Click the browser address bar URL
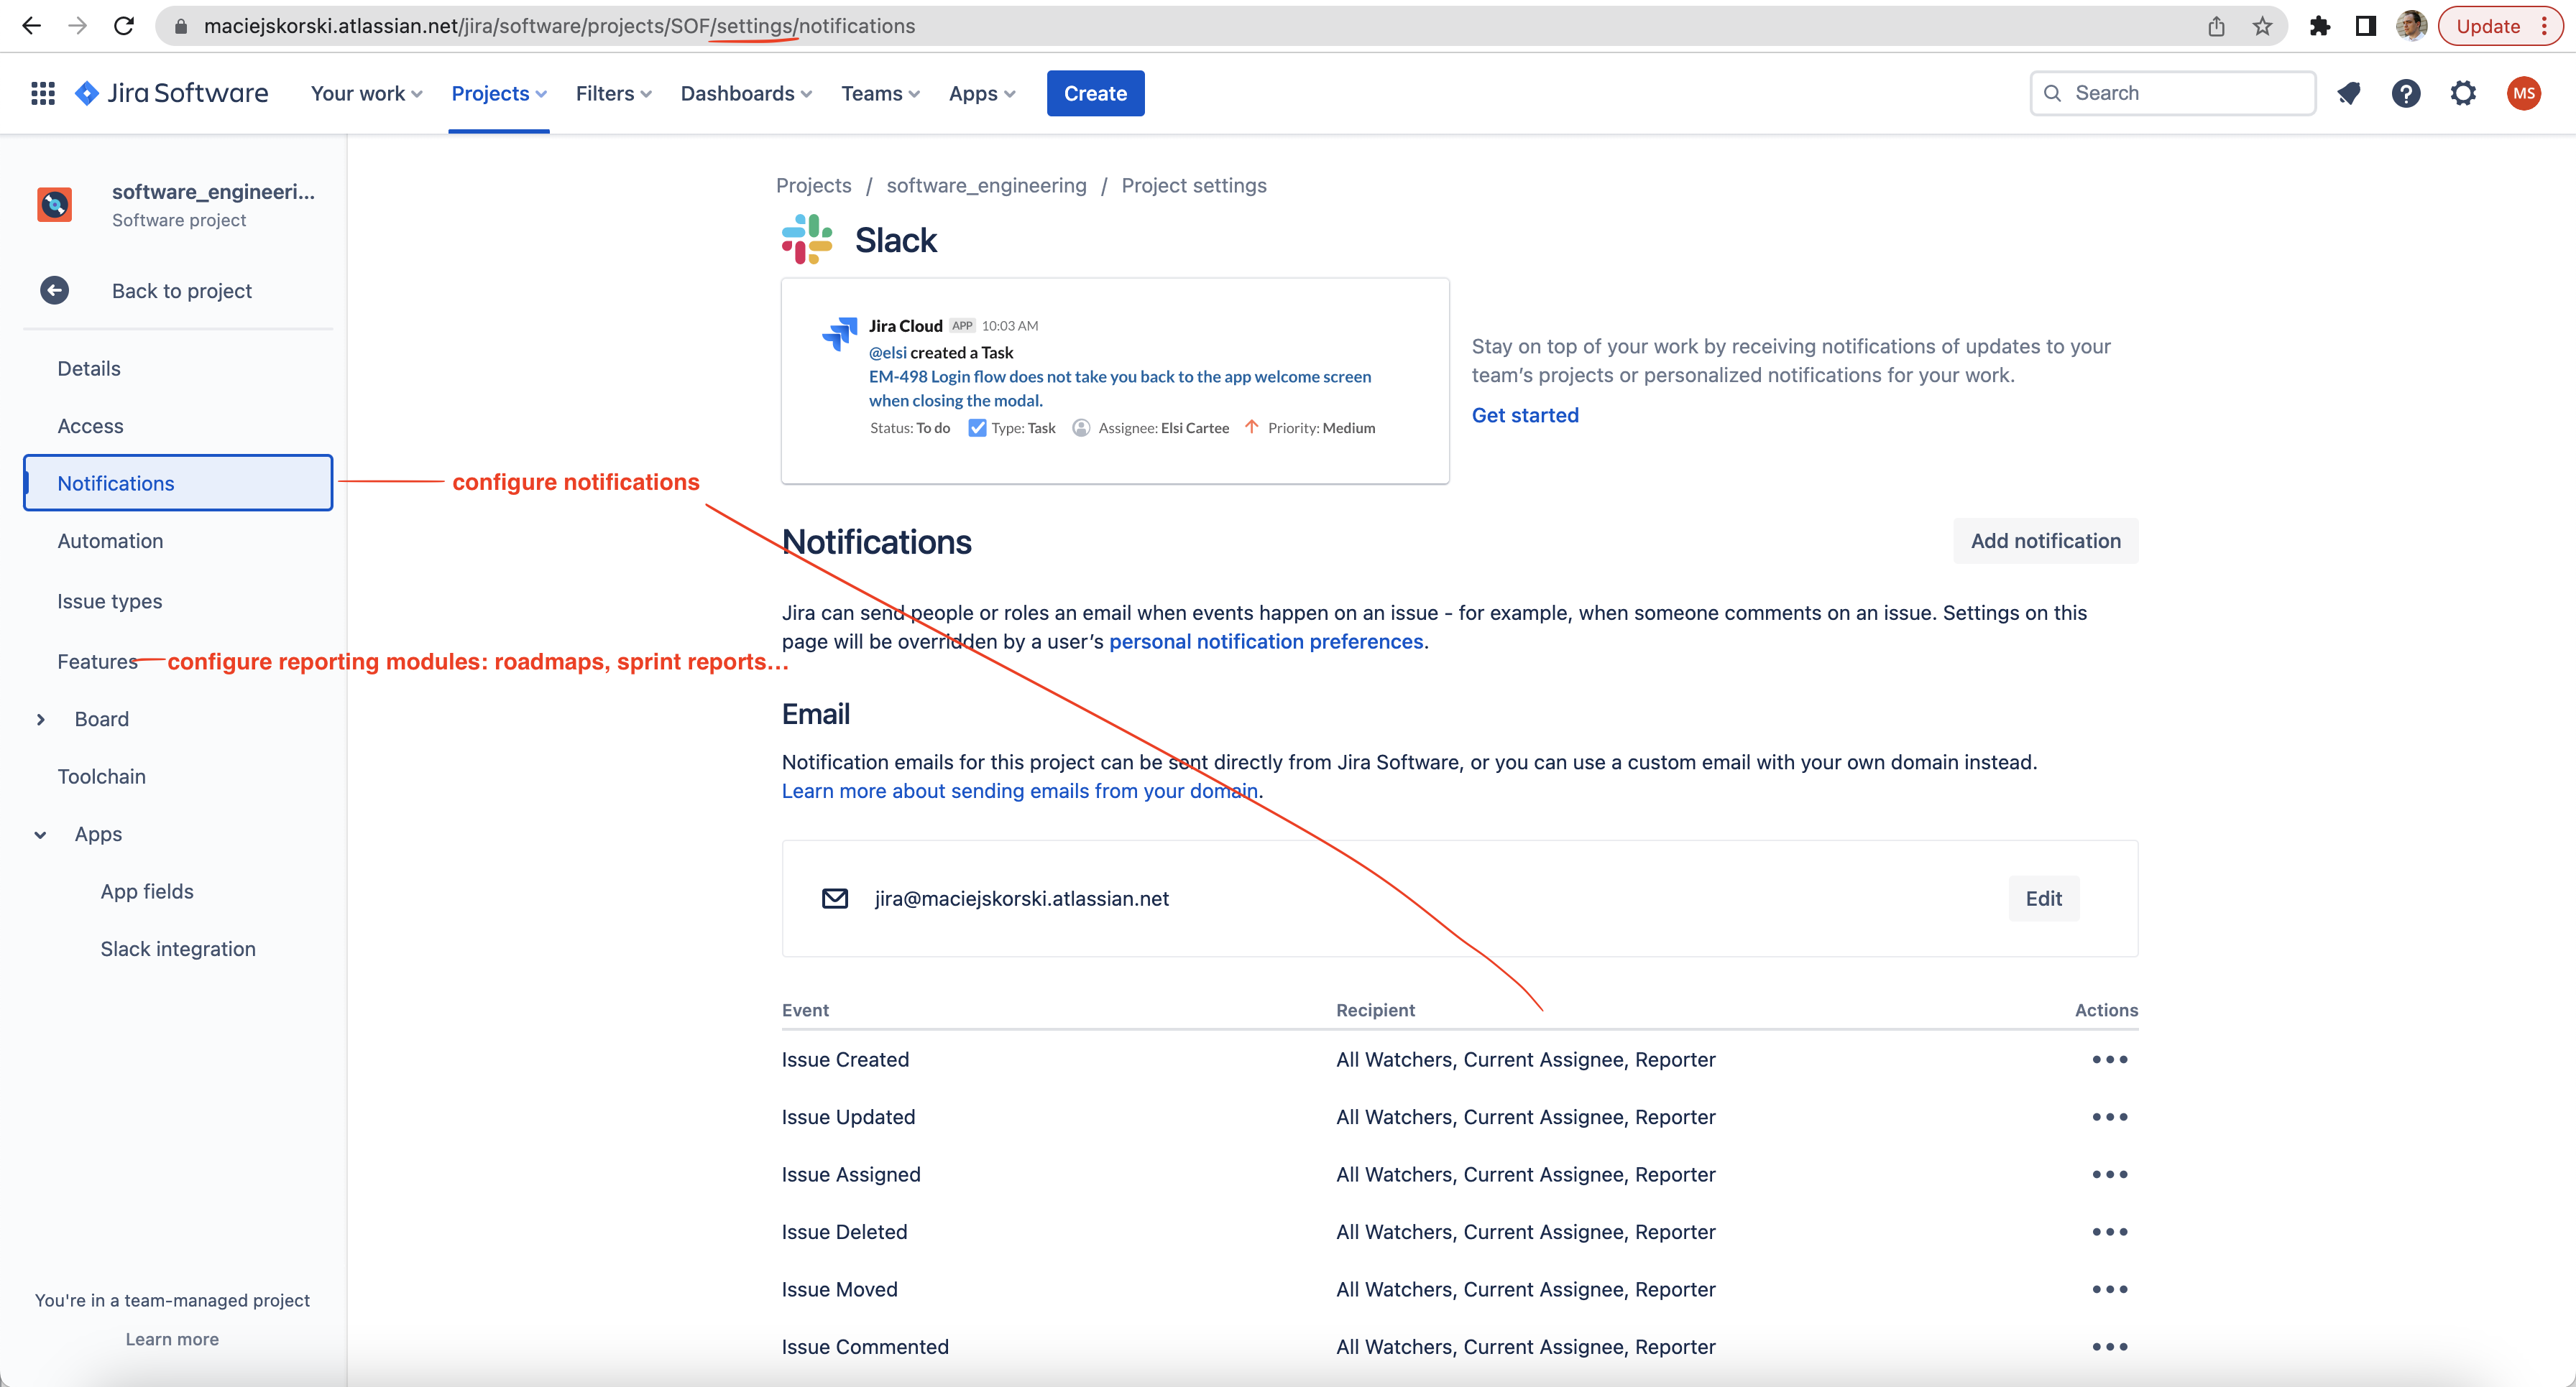 coord(559,26)
